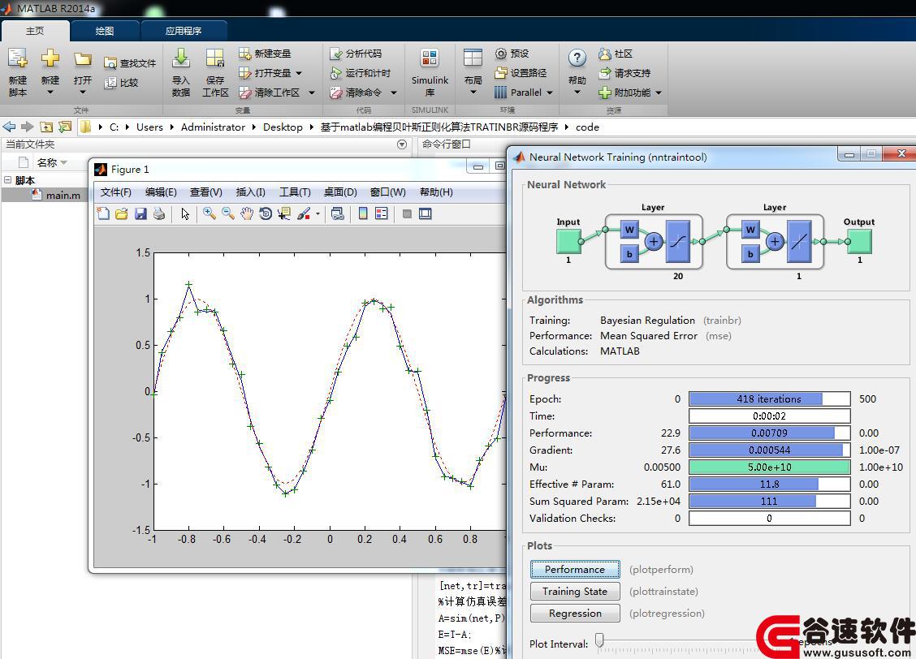916x659 pixels.
Task: Click Open File icon in Figure 1 toolbar
Action: [122, 213]
